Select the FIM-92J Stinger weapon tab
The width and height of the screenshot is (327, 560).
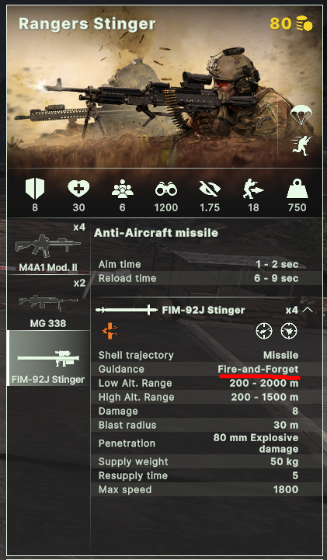click(x=48, y=358)
